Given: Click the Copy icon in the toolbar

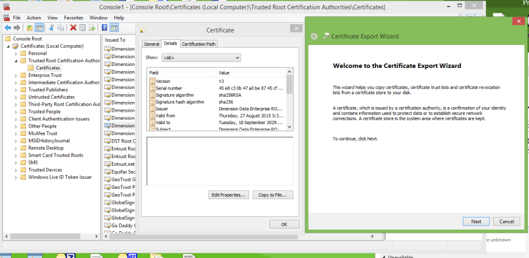Looking at the screenshot, I should pos(61,28).
